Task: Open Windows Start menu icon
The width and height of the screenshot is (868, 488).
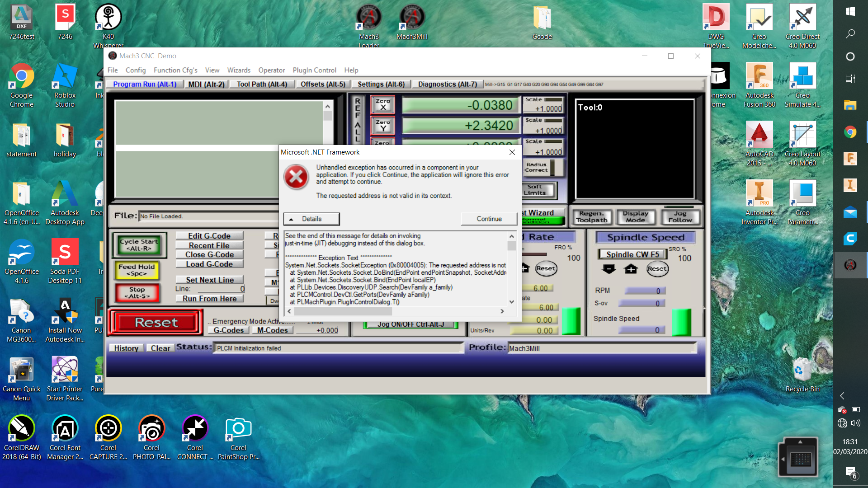Action: 850,11
